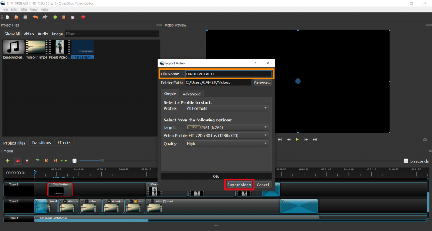Image resolution: width=432 pixels, height=231 pixels.
Task: Open the Help menu
Action: [44, 9]
